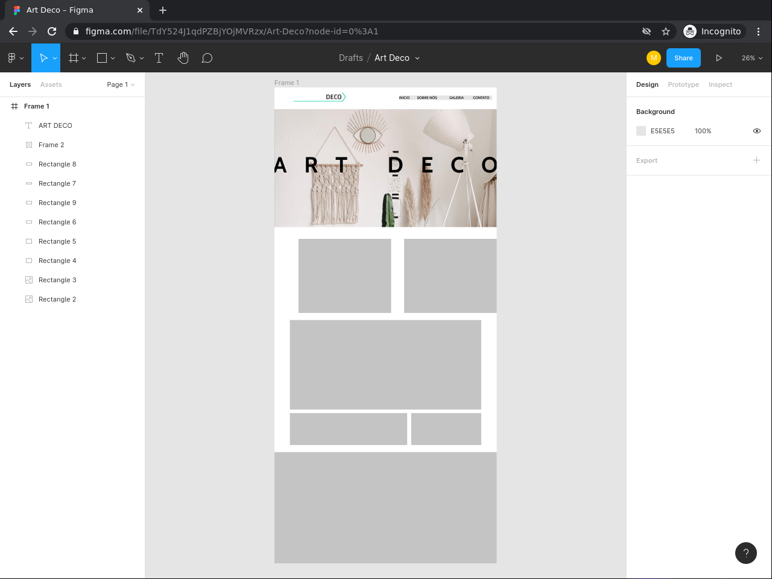Switch to the Inspect tab

pos(721,84)
